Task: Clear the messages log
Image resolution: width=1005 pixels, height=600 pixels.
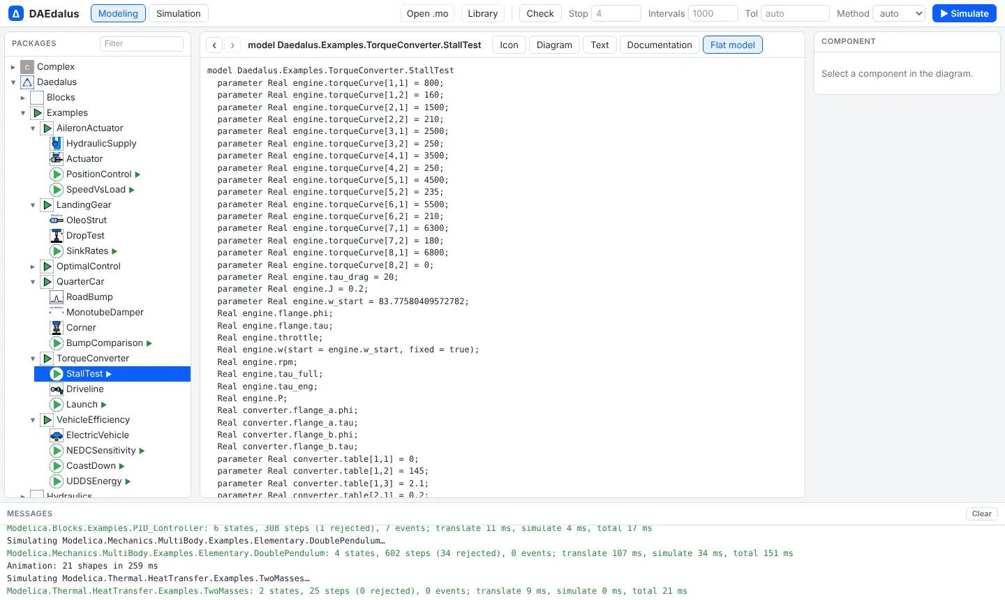Action: [x=981, y=513]
